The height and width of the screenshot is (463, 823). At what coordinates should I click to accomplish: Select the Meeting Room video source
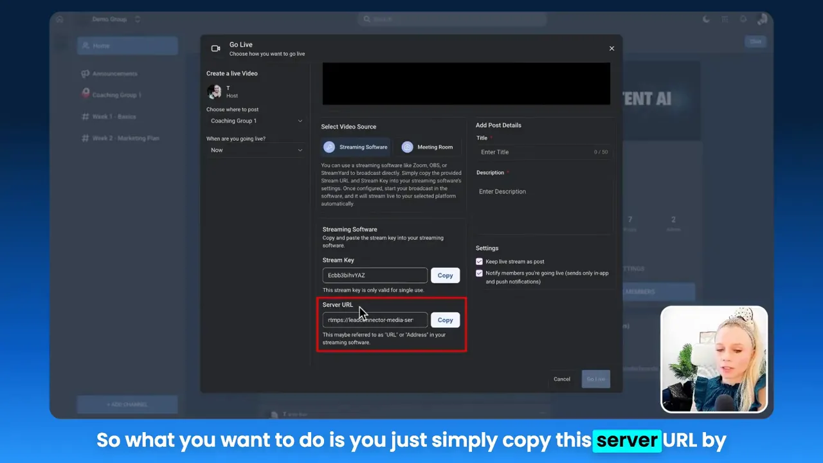click(427, 147)
